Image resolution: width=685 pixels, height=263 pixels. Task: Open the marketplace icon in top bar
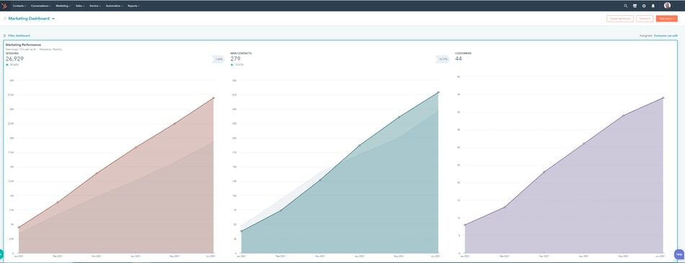(x=635, y=6)
